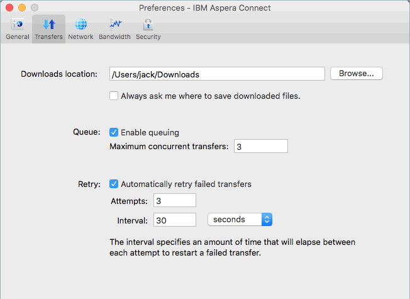Open the General preferences icon
The height and width of the screenshot is (299, 410).
[x=18, y=25]
